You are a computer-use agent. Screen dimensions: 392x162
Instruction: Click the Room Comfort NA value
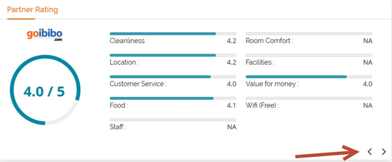pos(367,41)
